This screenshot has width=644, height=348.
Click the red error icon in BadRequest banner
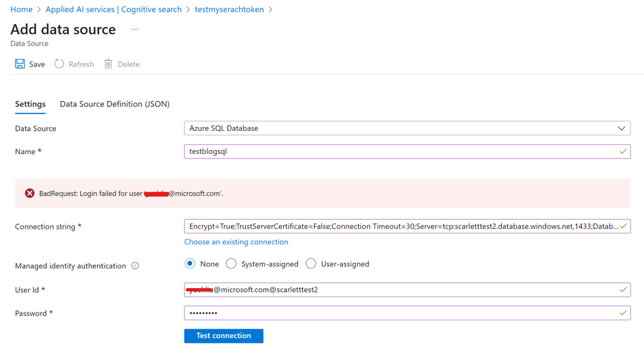[30, 193]
